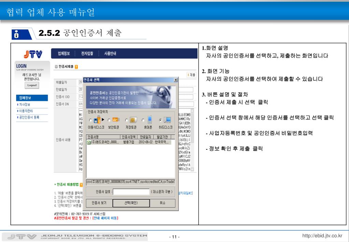349x242 pixels.
Task: Click the 취소 button in the dialog
Action: click(162, 203)
